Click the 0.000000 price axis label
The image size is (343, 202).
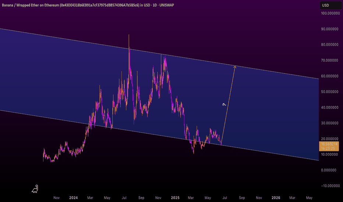click(x=329, y=170)
